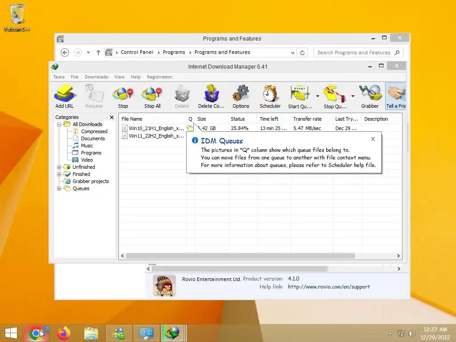Open the Tasks menu
Screen dimensions: 456x342
coord(59,77)
